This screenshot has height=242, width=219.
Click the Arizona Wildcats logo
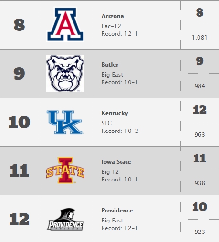(x=65, y=24)
